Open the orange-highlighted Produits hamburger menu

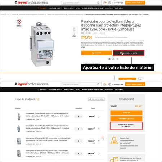pos(42,8)
